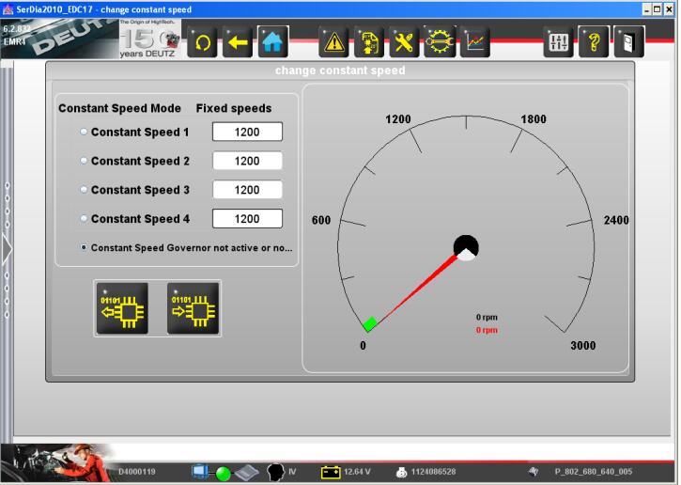Screen dimensions: 681x485
Task: Click the left-arrow chip ECU transfer button
Action: 121,308
